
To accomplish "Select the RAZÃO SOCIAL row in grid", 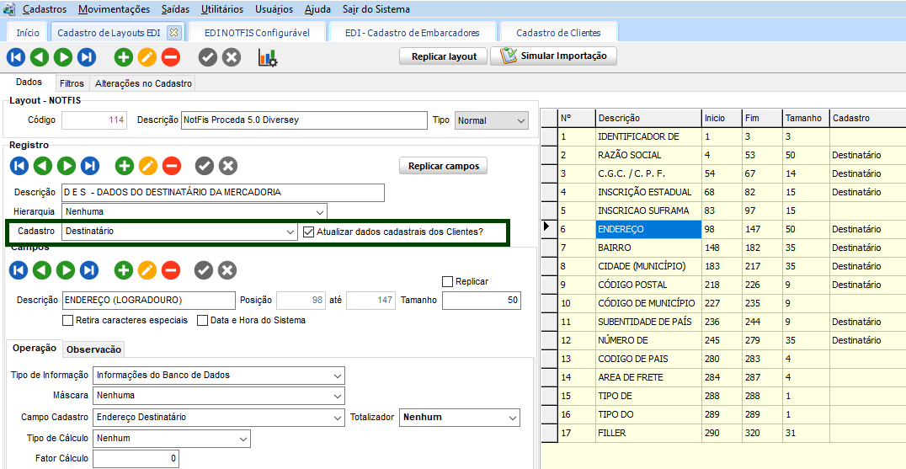I will [x=629, y=155].
